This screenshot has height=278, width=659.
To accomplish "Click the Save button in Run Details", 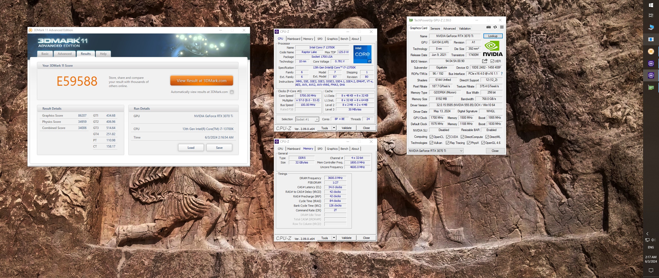I will pos(219,148).
